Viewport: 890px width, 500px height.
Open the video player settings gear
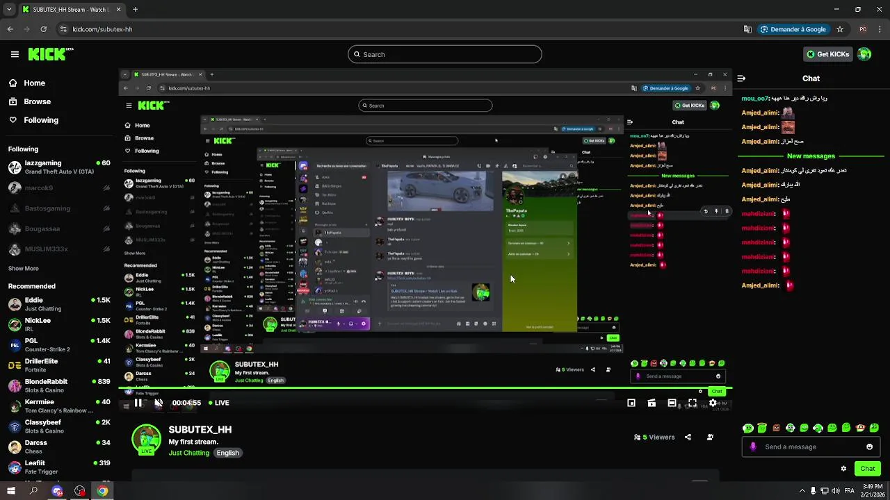tap(713, 403)
